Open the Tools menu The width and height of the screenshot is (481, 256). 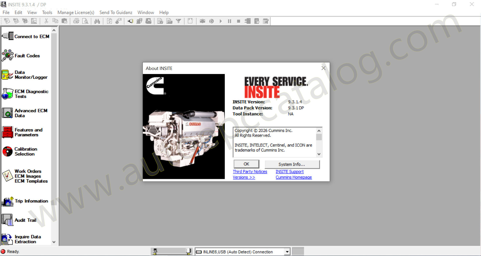(47, 12)
